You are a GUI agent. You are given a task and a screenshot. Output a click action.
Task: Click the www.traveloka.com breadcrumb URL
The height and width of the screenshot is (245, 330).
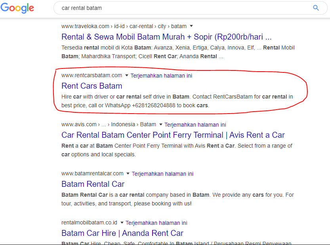point(124,26)
